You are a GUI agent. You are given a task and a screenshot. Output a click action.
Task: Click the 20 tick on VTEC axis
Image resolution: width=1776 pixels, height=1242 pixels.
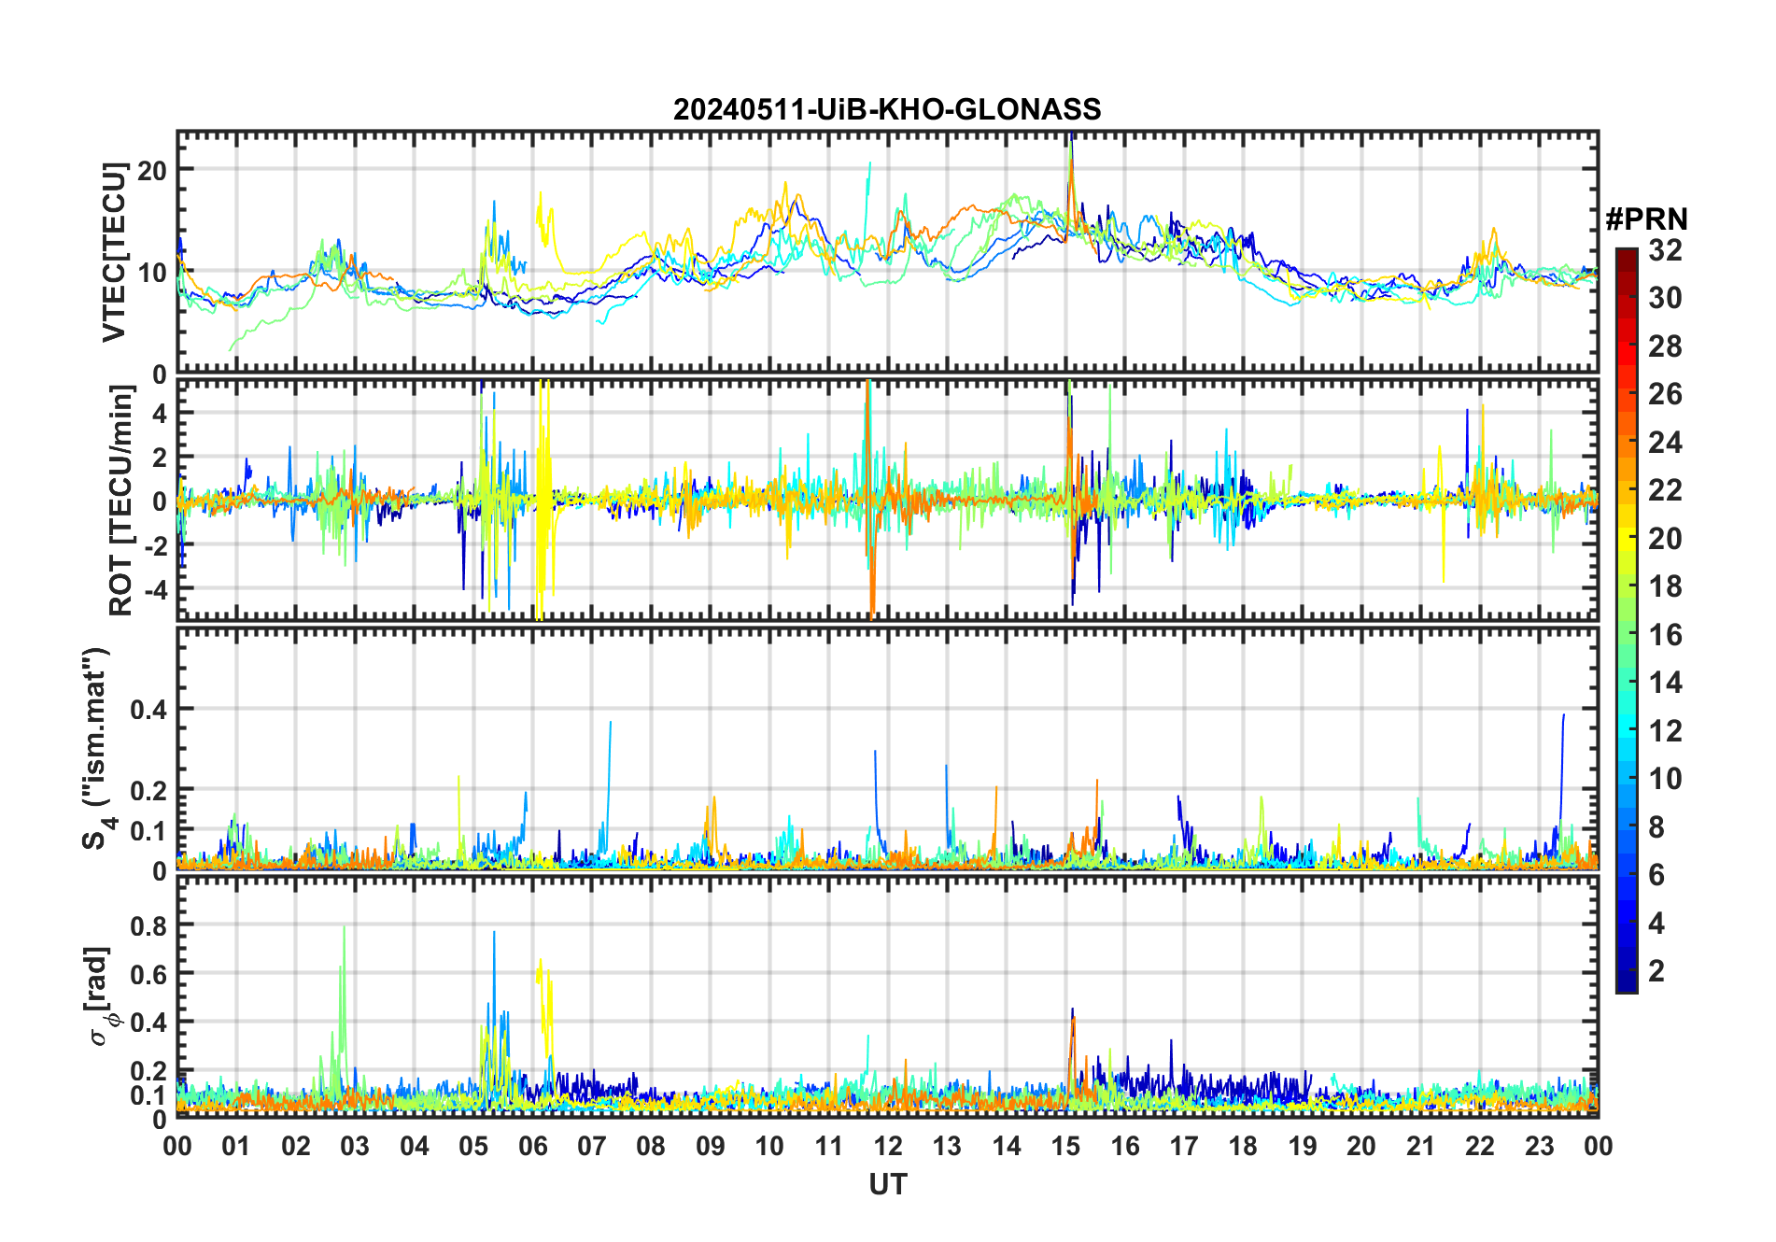(x=152, y=171)
